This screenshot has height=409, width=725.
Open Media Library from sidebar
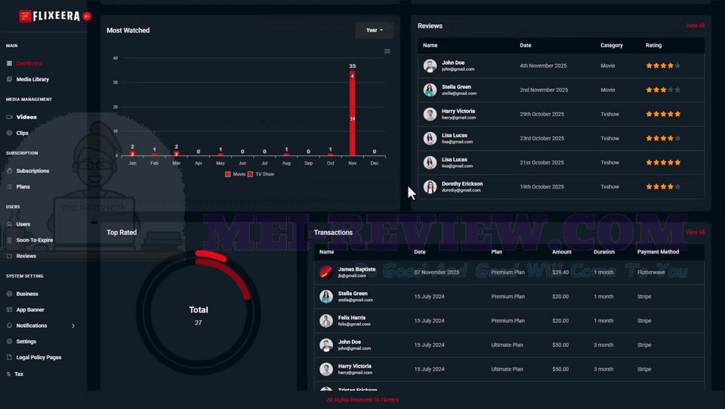coord(32,79)
